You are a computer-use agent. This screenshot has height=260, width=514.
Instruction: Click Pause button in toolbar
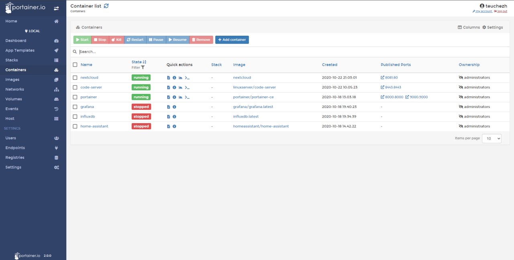point(156,40)
